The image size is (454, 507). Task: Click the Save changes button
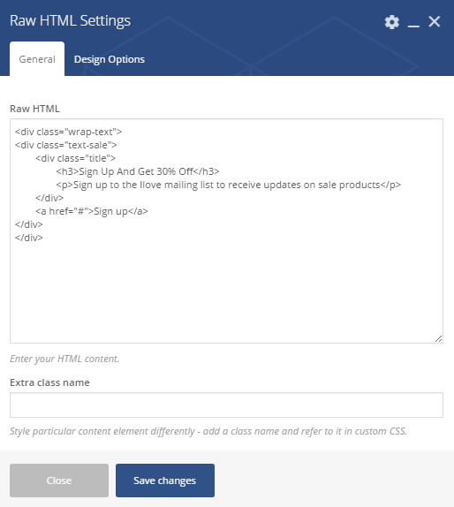[x=165, y=481]
